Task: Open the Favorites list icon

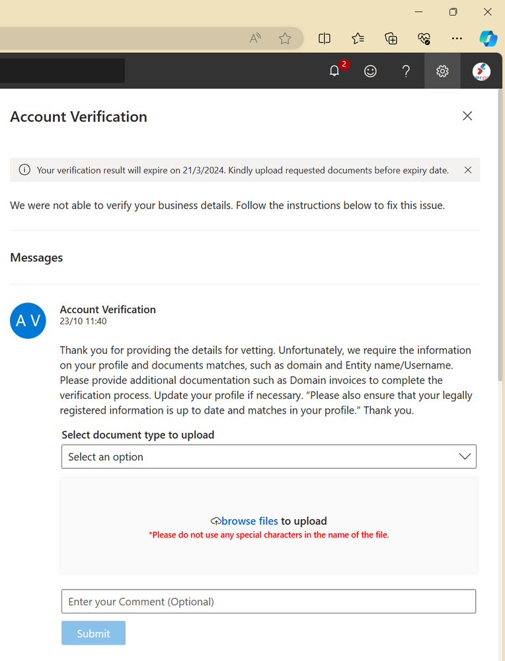Action: pos(358,39)
